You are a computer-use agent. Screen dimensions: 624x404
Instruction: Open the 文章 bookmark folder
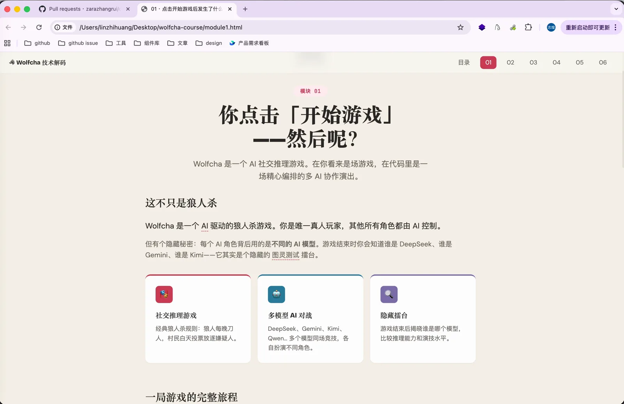point(177,43)
